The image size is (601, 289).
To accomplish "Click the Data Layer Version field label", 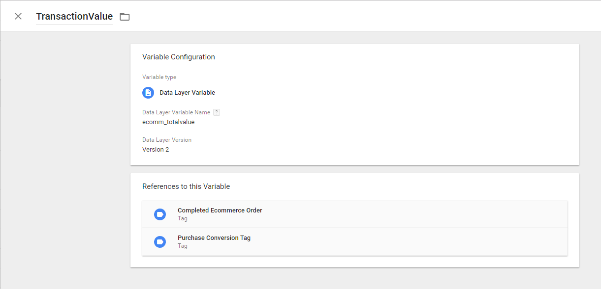I will click(167, 140).
